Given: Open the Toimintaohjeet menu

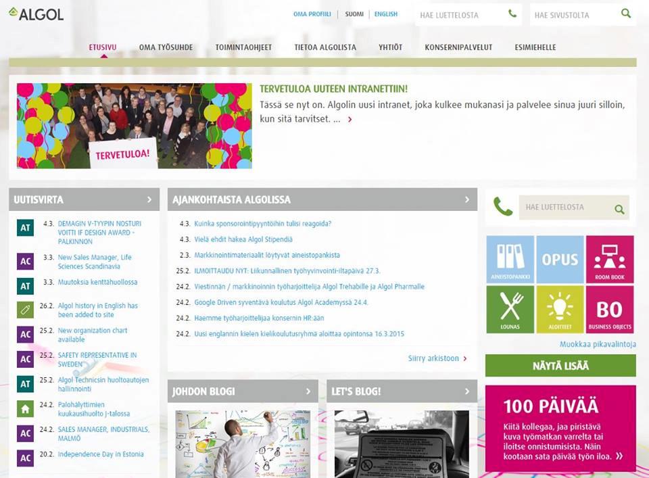Looking at the screenshot, I should point(243,47).
